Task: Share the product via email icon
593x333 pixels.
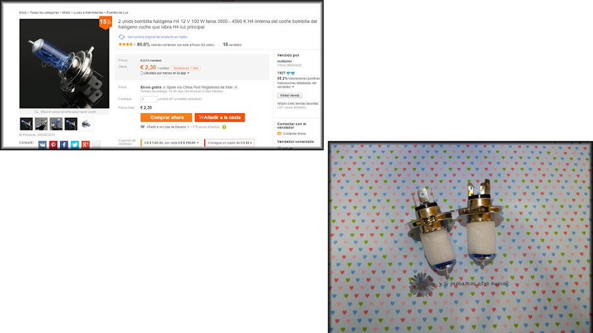Action: point(96,145)
